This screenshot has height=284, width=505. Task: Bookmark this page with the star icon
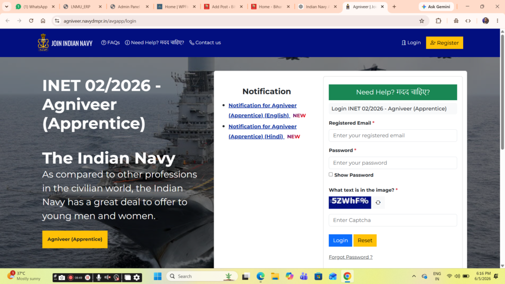pos(422,21)
